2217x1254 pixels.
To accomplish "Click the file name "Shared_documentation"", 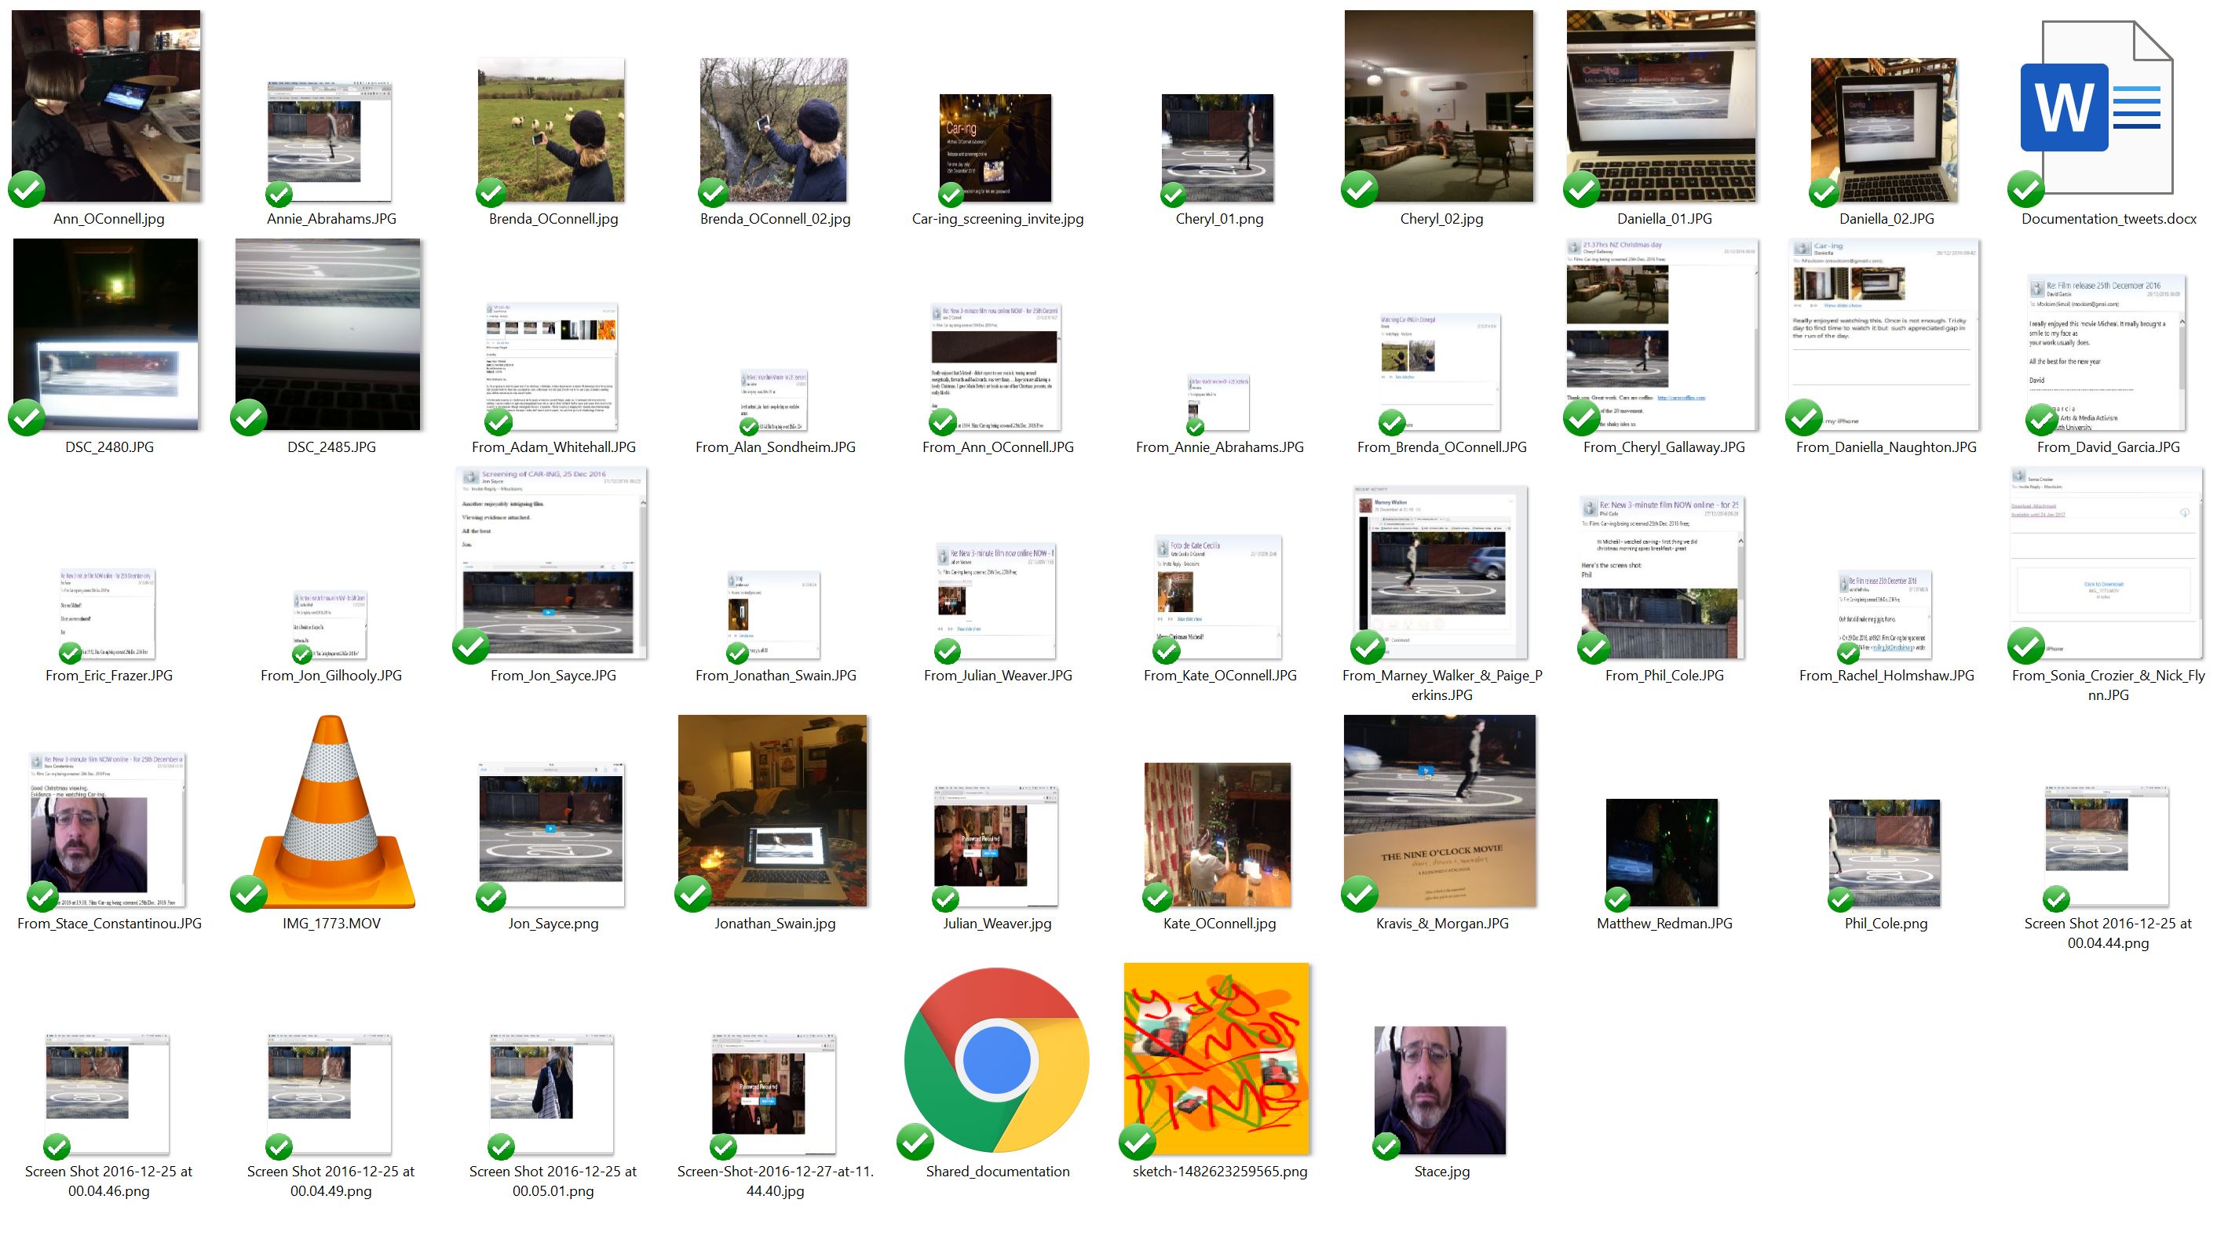I will click(998, 1172).
